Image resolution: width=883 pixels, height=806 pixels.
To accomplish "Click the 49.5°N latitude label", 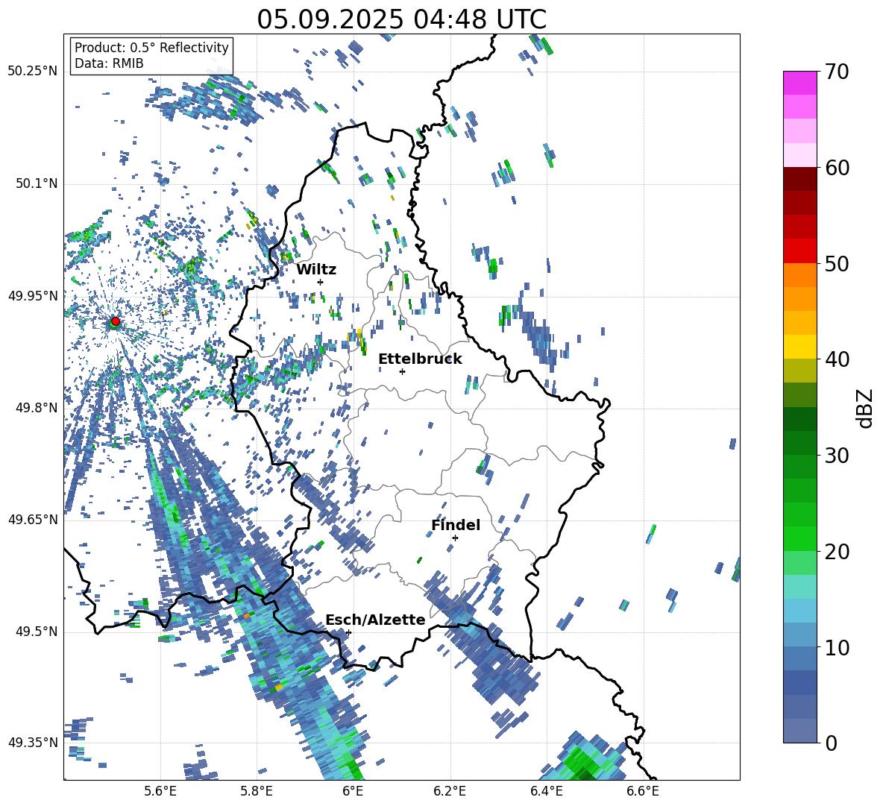I will [x=37, y=632].
